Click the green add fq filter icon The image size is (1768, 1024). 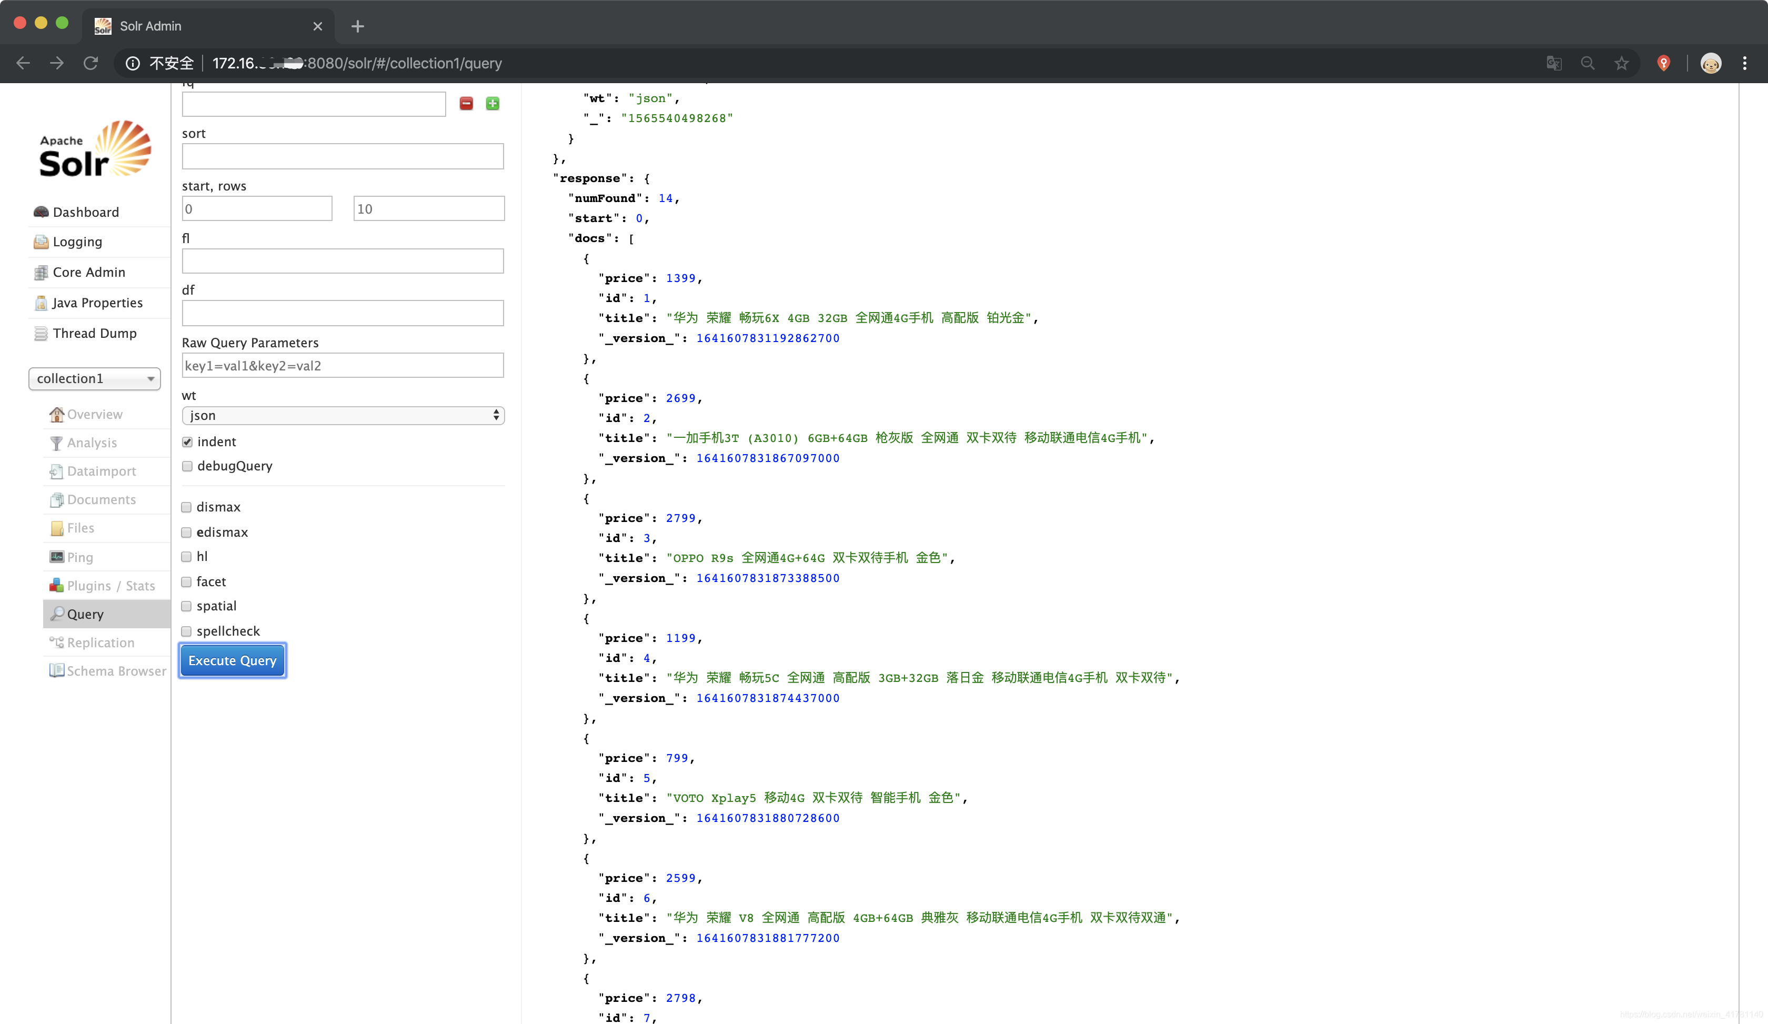coord(493,104)
